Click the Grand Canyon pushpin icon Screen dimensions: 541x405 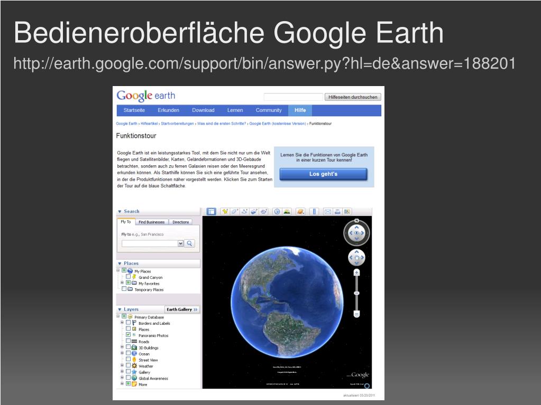tap(134, 277)
